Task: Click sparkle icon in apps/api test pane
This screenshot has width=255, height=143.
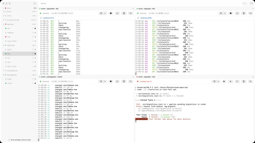Action: point(230,82)
